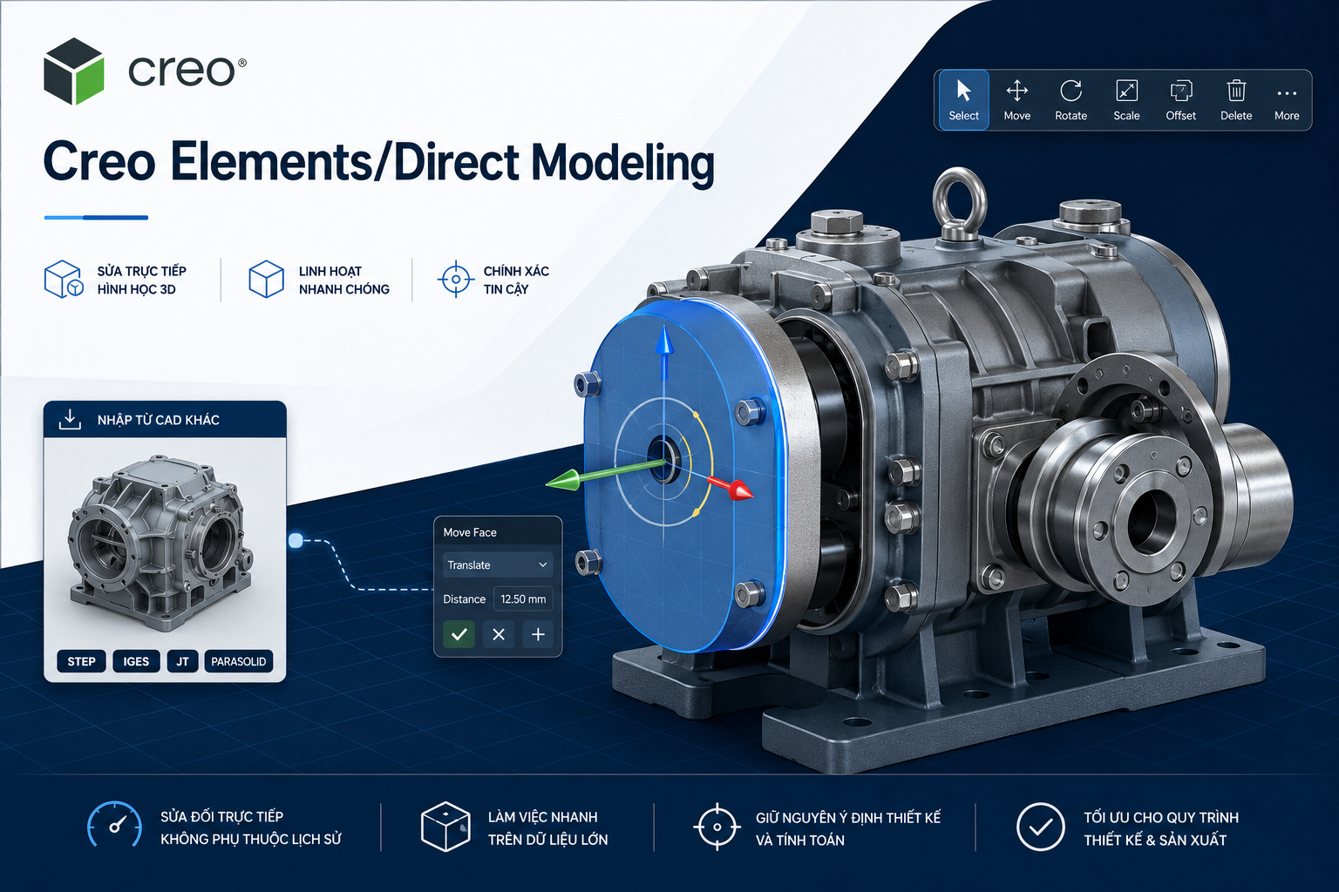Select the STEP format button
Screen dimensions: 1339x892
click(x=82, y=661)
